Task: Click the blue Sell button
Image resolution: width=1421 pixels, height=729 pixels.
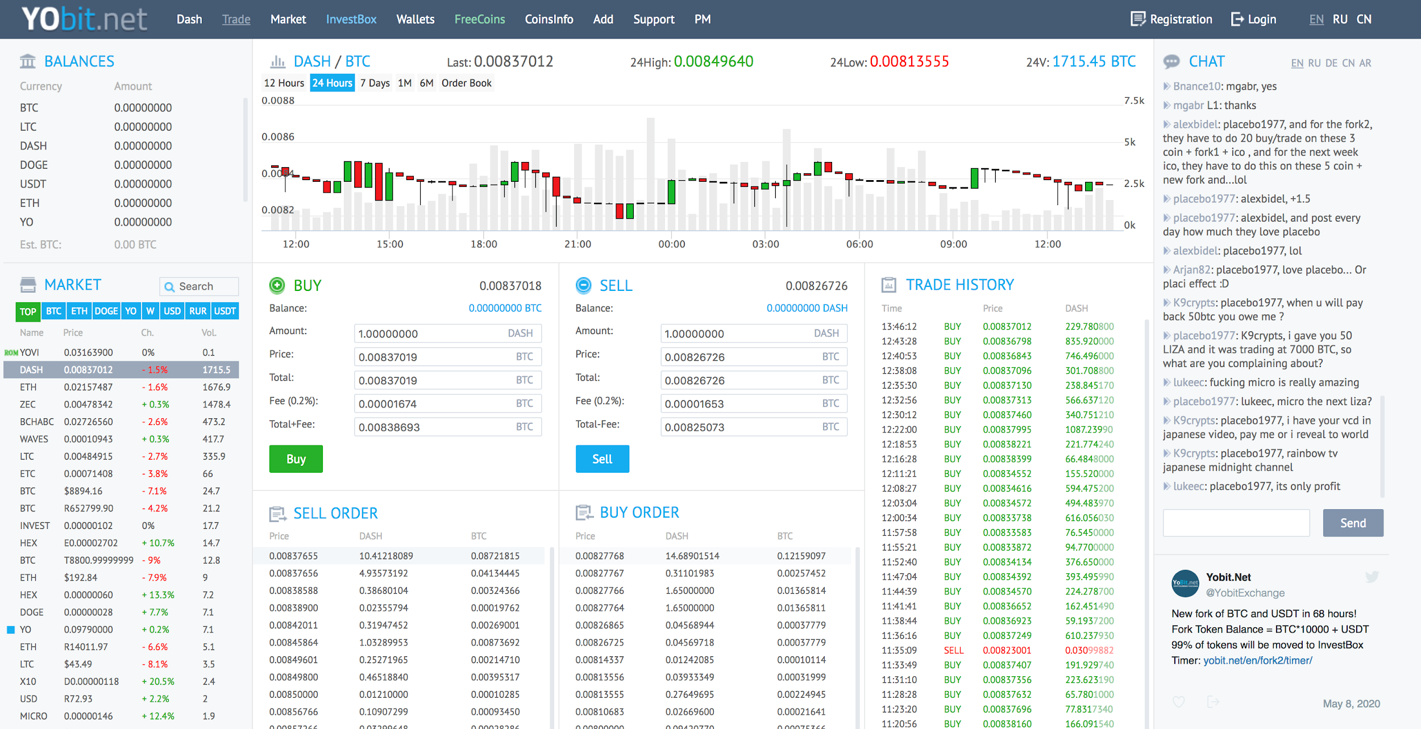Action: click(x=603, y=459)
